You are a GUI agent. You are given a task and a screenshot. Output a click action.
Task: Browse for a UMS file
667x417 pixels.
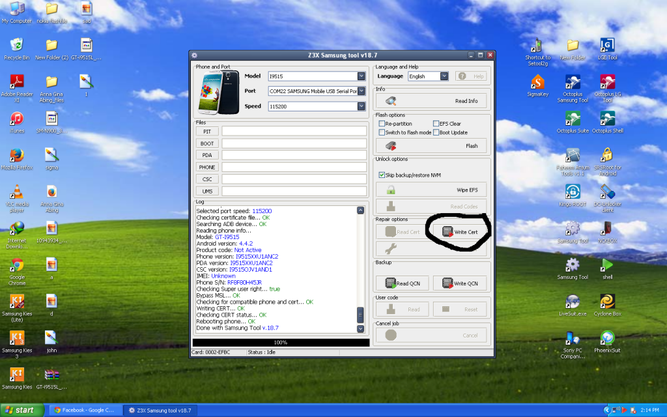coord(207,191)
